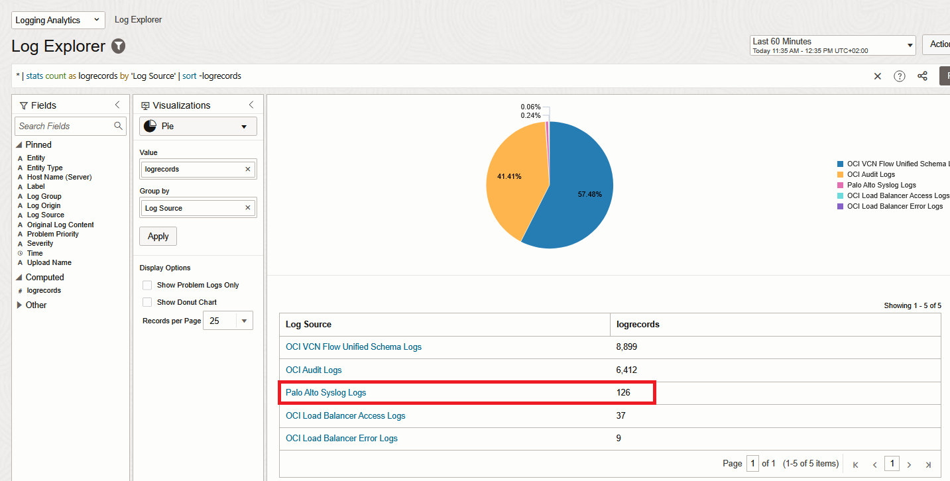The height and width of the screenshot is (481, 950).
Task: Go to next page in table pagination
Action: point(910,464)
